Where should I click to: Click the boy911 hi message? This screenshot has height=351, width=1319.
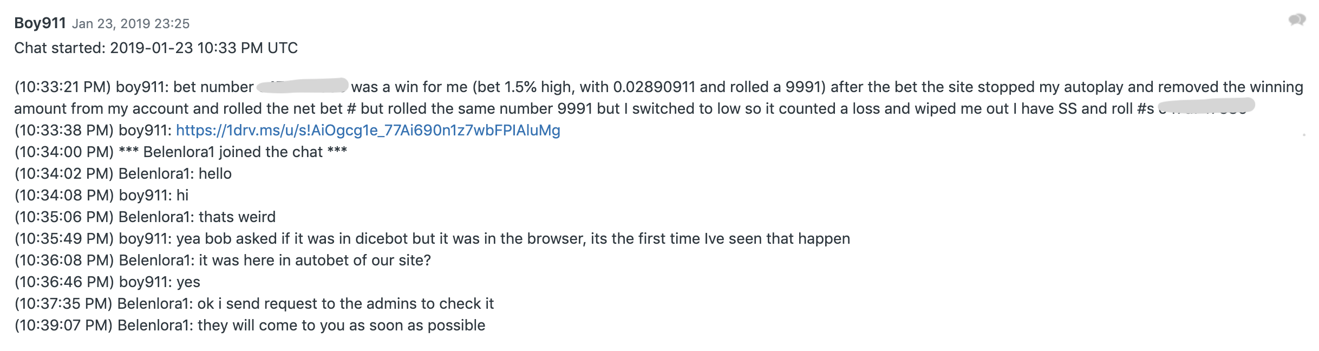(101, 196)
